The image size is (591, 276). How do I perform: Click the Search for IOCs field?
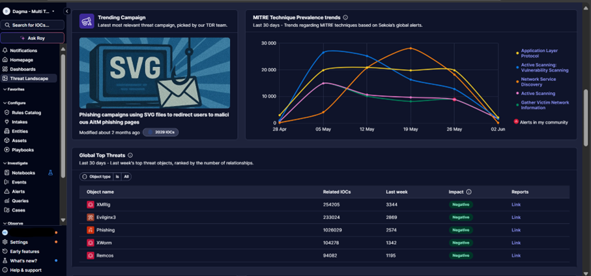click(33, 25)
